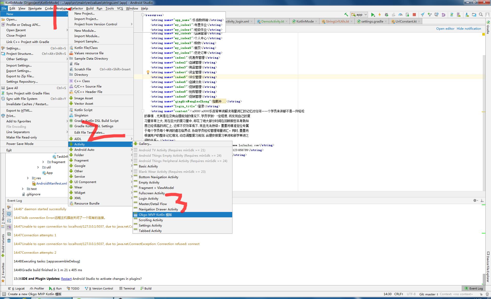
Task: Run the app with green play icon
Action: pos(373,15)
